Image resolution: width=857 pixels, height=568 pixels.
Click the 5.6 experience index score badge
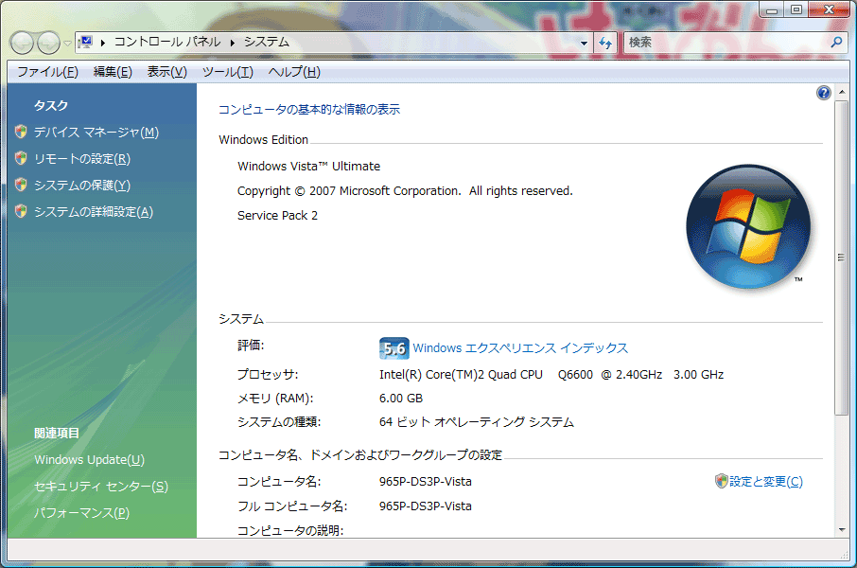394,348
